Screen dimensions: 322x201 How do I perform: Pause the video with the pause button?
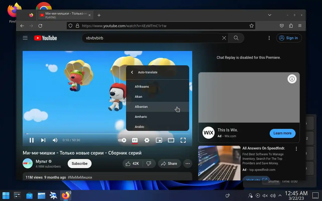[32, 140]
